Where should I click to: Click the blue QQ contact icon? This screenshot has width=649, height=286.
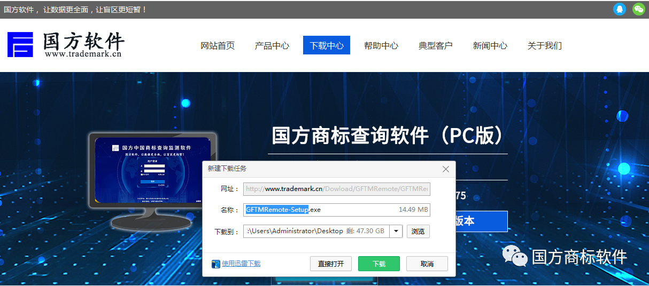620,9
